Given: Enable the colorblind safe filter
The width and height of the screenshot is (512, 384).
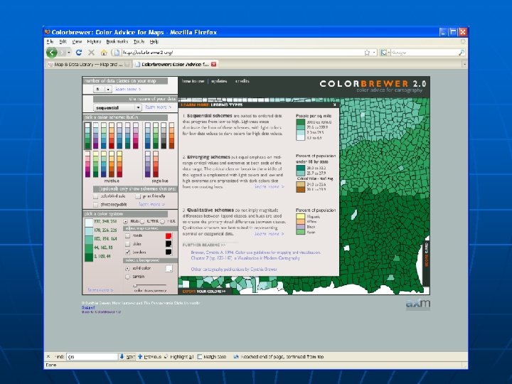Looking at the screenshot, I should click(x=96, y=196).
